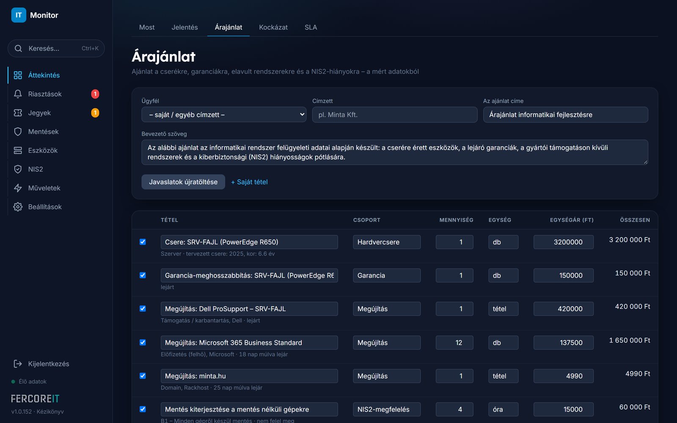677x423 pixels.
Task: Click the Kijelentkezés logout icon
Action: point(18,364)
